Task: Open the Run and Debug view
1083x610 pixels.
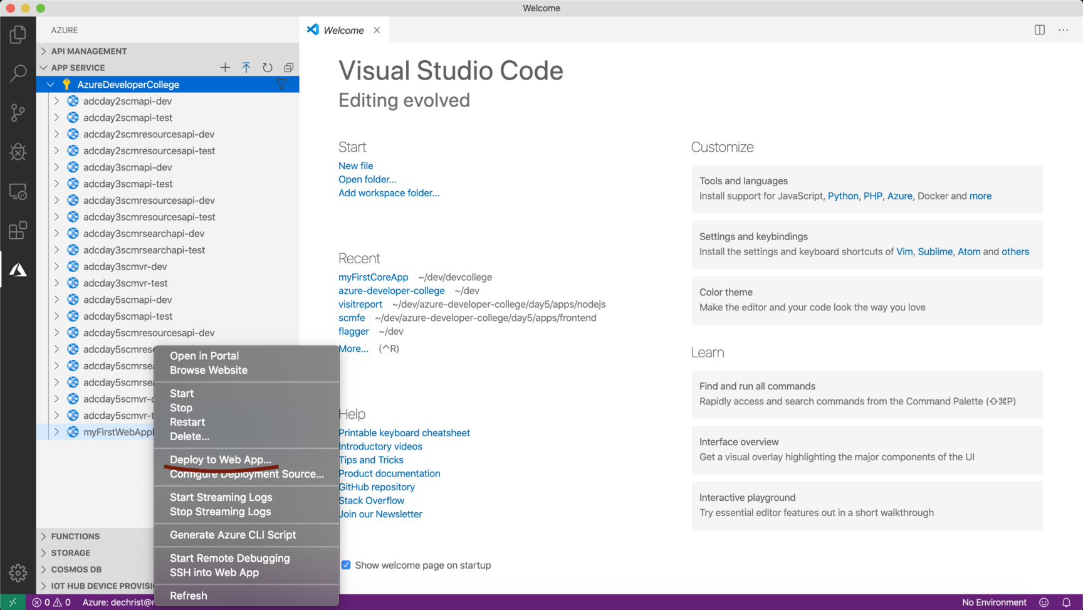Action: [x=18, y=152]
